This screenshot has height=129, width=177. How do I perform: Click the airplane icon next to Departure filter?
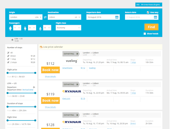point(34,87)
